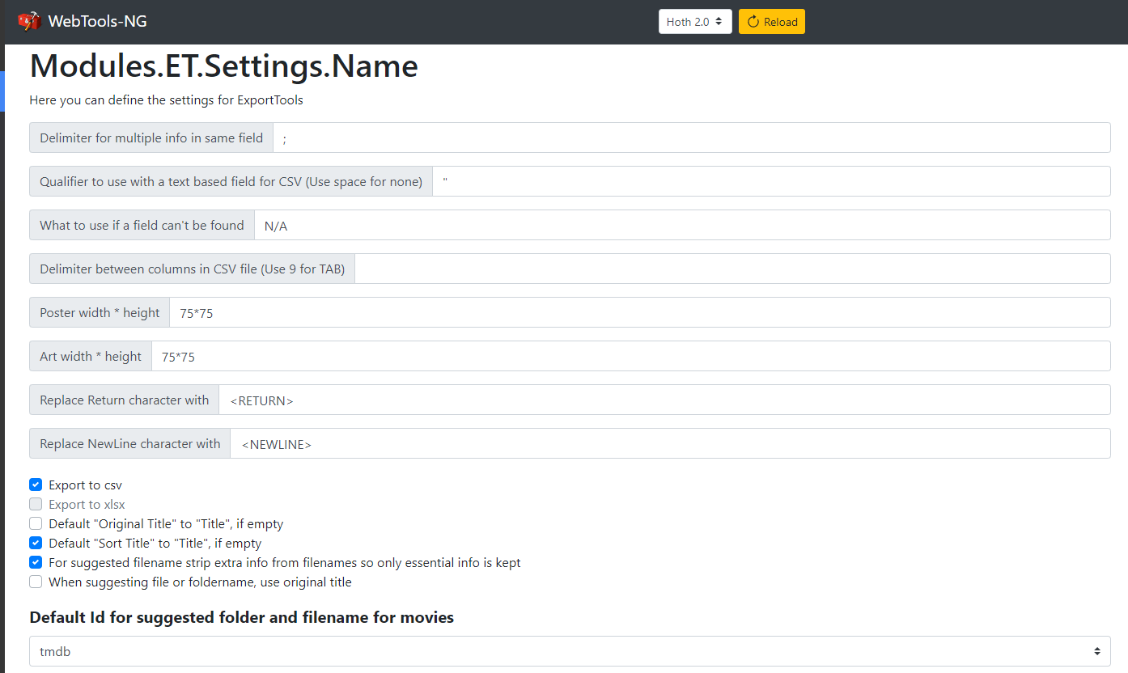
Task: Open the Hoth 2.0 server dropdown
Action: pyautogui.click(x=694, y=21)
